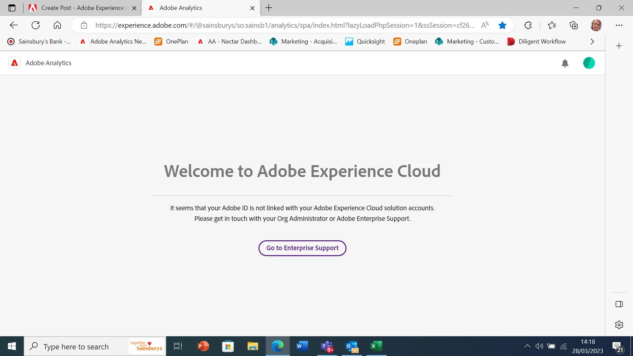633x356 pixels.
Task: Click the Read aloud icon in address bar
Action: coord(485,25)
